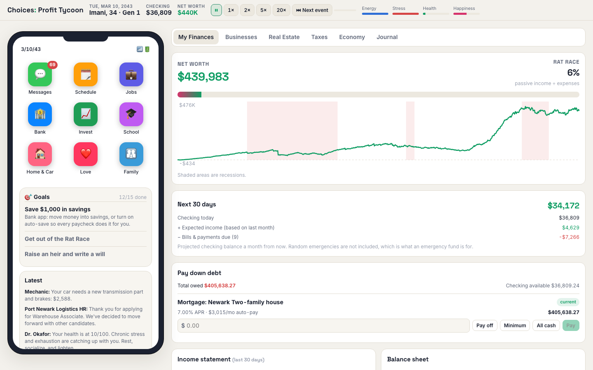Open the Bank app icon

(x=40, y=114)
